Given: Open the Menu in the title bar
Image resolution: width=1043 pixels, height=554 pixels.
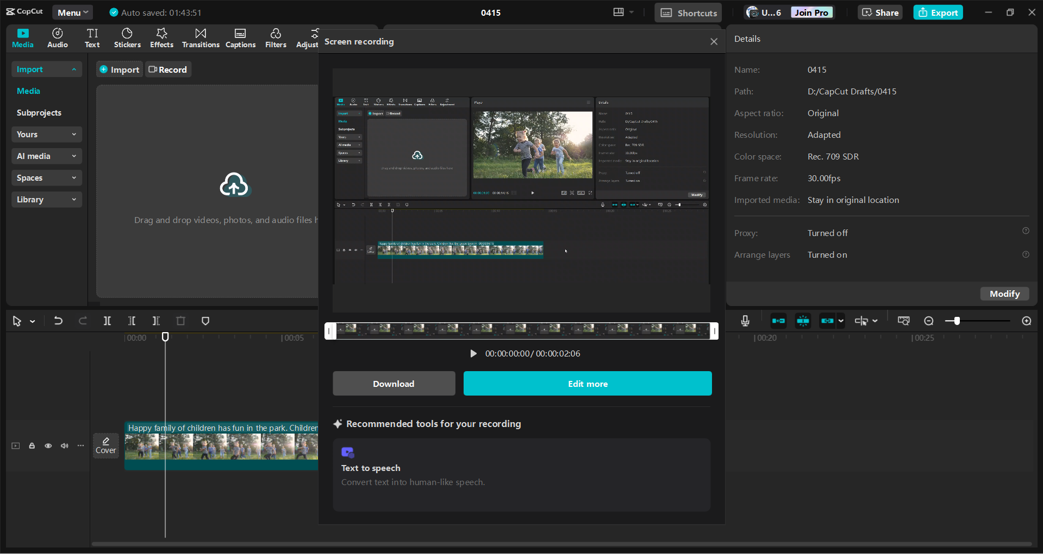Looking at the screenshot, I should pyautogui.click(x=72, y=12).
